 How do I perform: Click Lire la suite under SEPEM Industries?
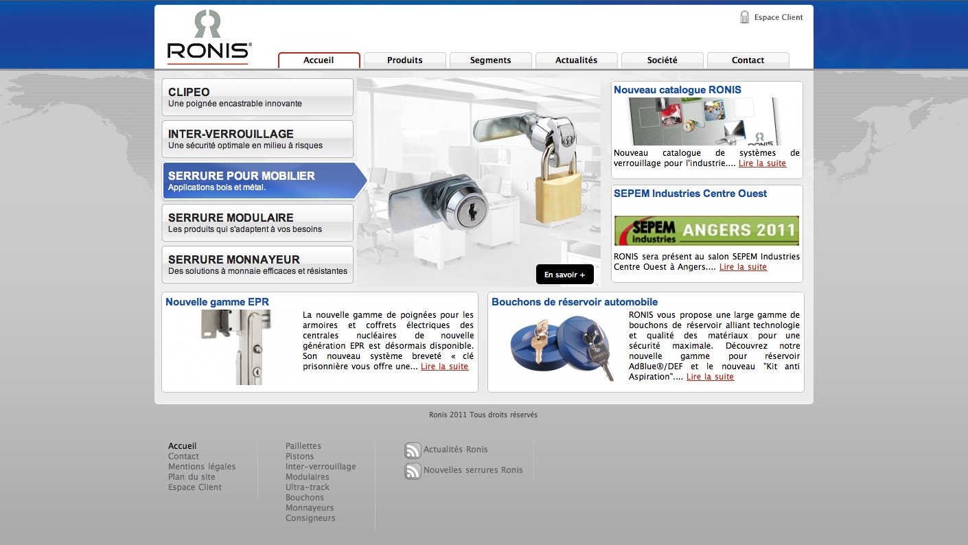click(743, 267)
